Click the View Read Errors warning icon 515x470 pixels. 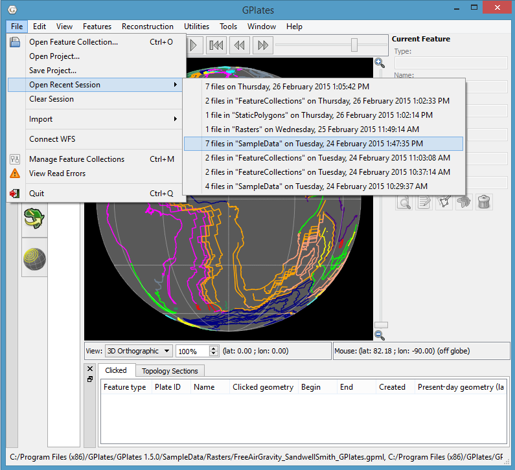[x=15, y=173]
